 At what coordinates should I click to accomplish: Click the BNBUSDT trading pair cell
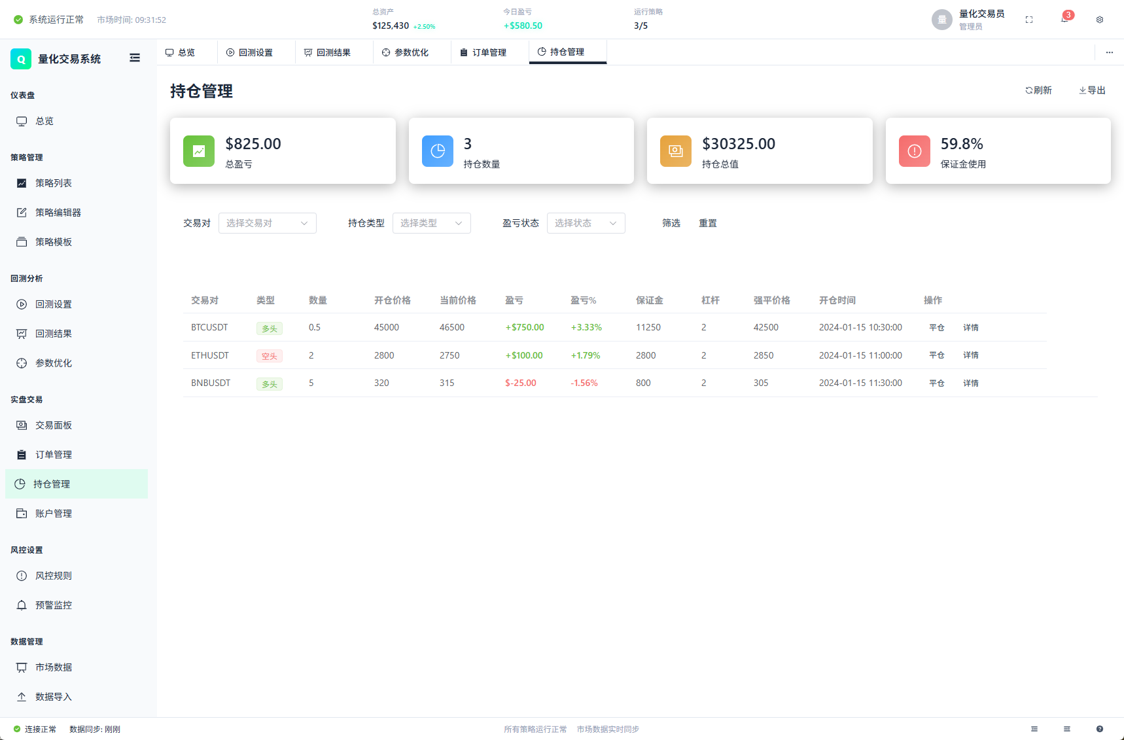(211, 383)
